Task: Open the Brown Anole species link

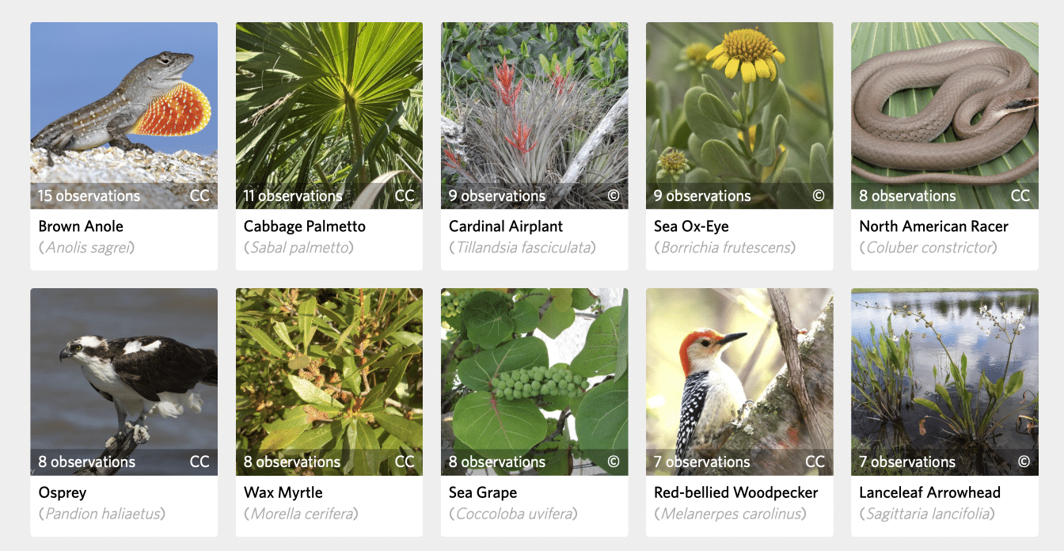Action: pos(81,226)
